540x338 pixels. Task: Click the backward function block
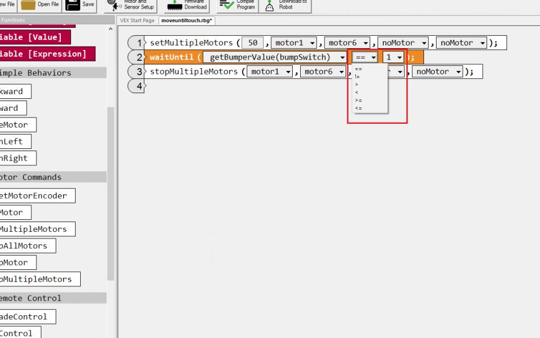pyautogui.click(x=15, y=91)
